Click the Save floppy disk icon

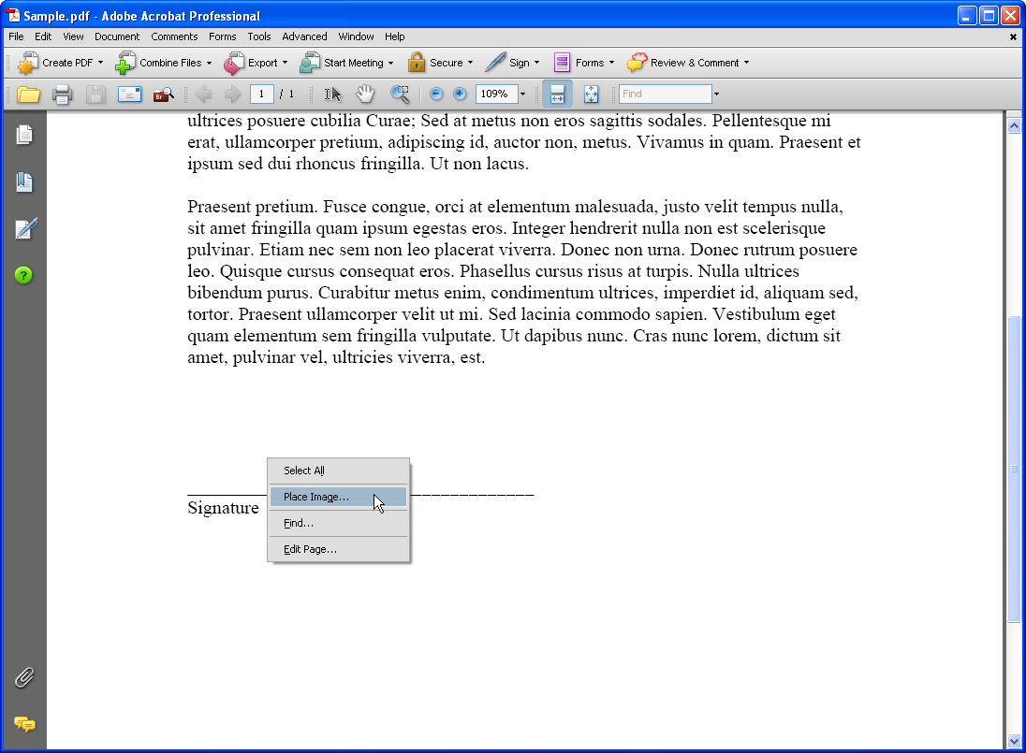tap(95, 94)
